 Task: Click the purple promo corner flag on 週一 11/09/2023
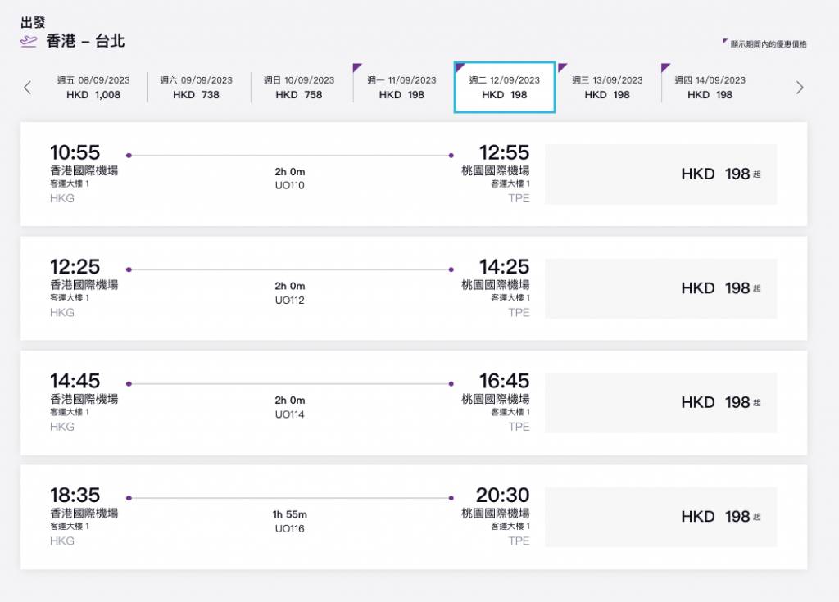[x=357, y=67]
